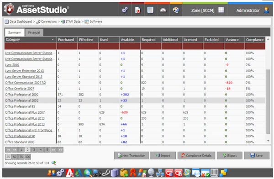Go to page 1 of results
274x179 pixels.
click(21, 150)
